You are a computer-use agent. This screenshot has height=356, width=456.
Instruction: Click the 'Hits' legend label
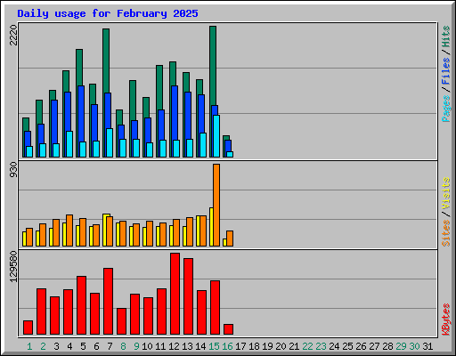click(446, 36)
